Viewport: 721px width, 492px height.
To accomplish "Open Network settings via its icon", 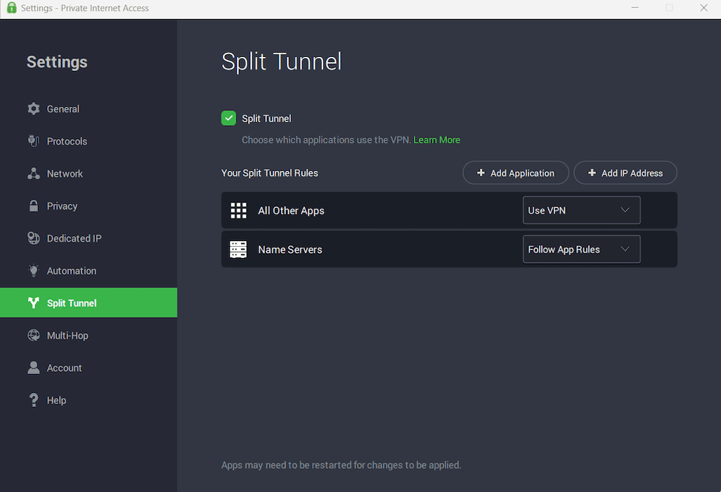I will [x=33, y=173].
